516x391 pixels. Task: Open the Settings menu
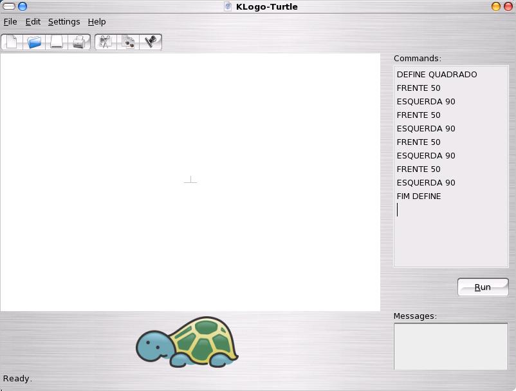coord(64,21)
